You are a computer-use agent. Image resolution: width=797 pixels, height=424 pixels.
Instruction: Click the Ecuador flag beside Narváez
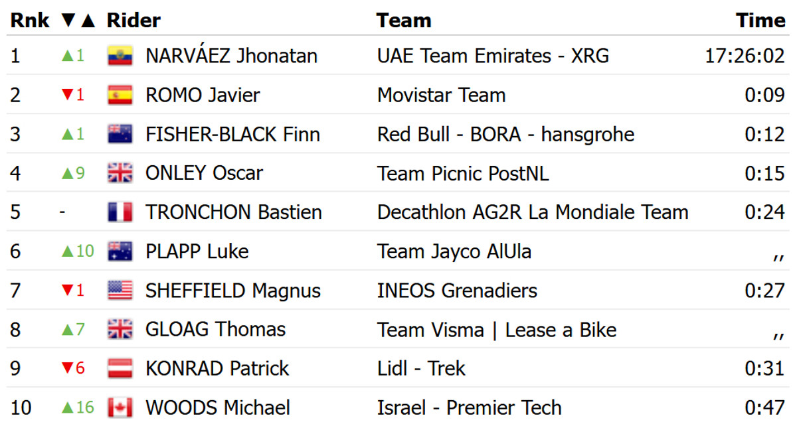pyautogui.click(x=120, y=56)
